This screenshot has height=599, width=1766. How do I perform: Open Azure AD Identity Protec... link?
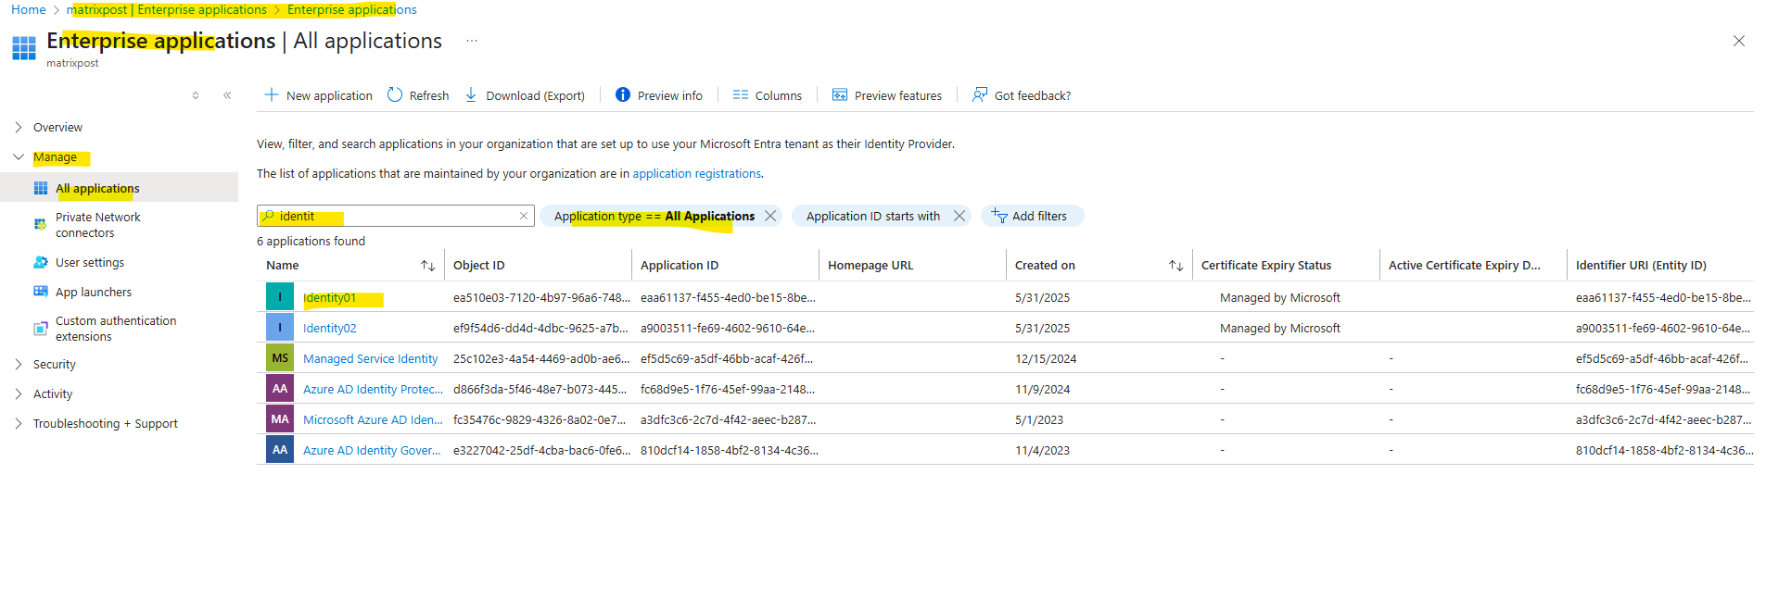pos(373,389)
